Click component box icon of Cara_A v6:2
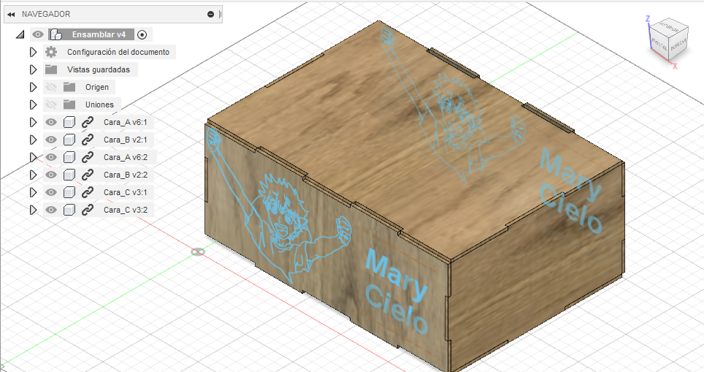Viewport: 704px width, 372px height. tap(69, 157)
